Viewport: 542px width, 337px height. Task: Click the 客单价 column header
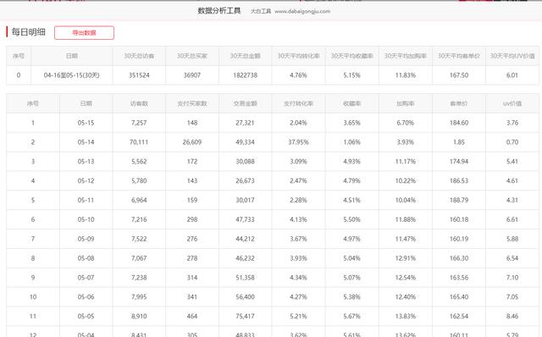pyautogui.click(x=459, y=103)
